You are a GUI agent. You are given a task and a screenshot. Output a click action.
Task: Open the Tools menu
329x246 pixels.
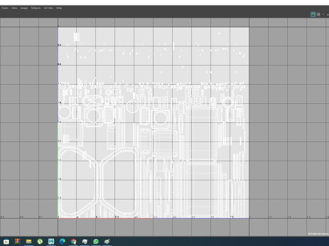coord(5,8)
